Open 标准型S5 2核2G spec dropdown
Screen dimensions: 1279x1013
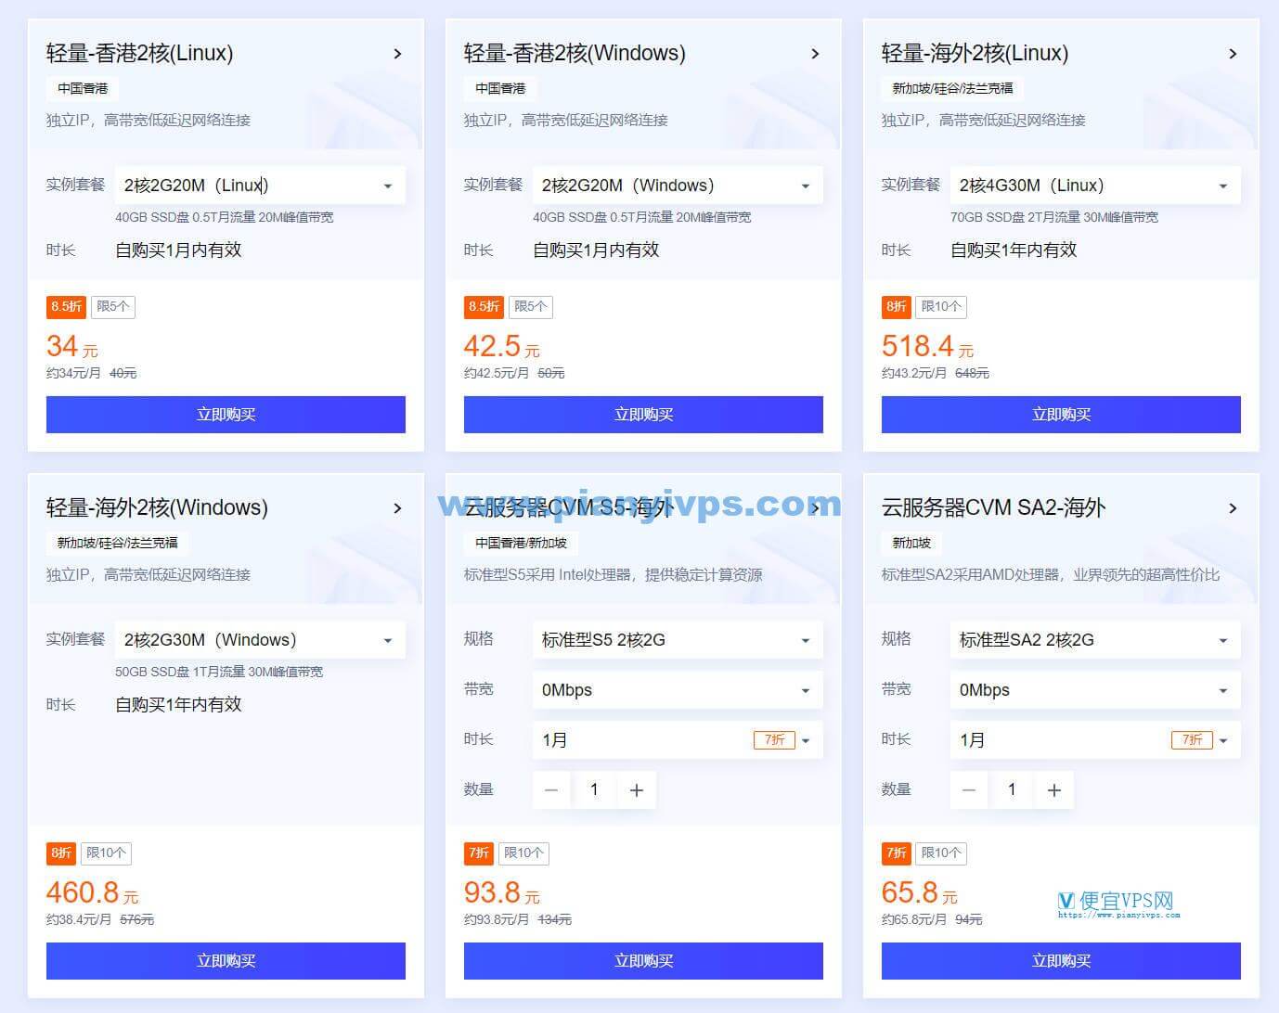[678, 640]
